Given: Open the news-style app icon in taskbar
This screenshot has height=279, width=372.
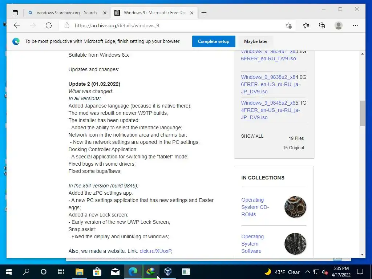Looking at the screenshot, I should [x=186, y=272].
